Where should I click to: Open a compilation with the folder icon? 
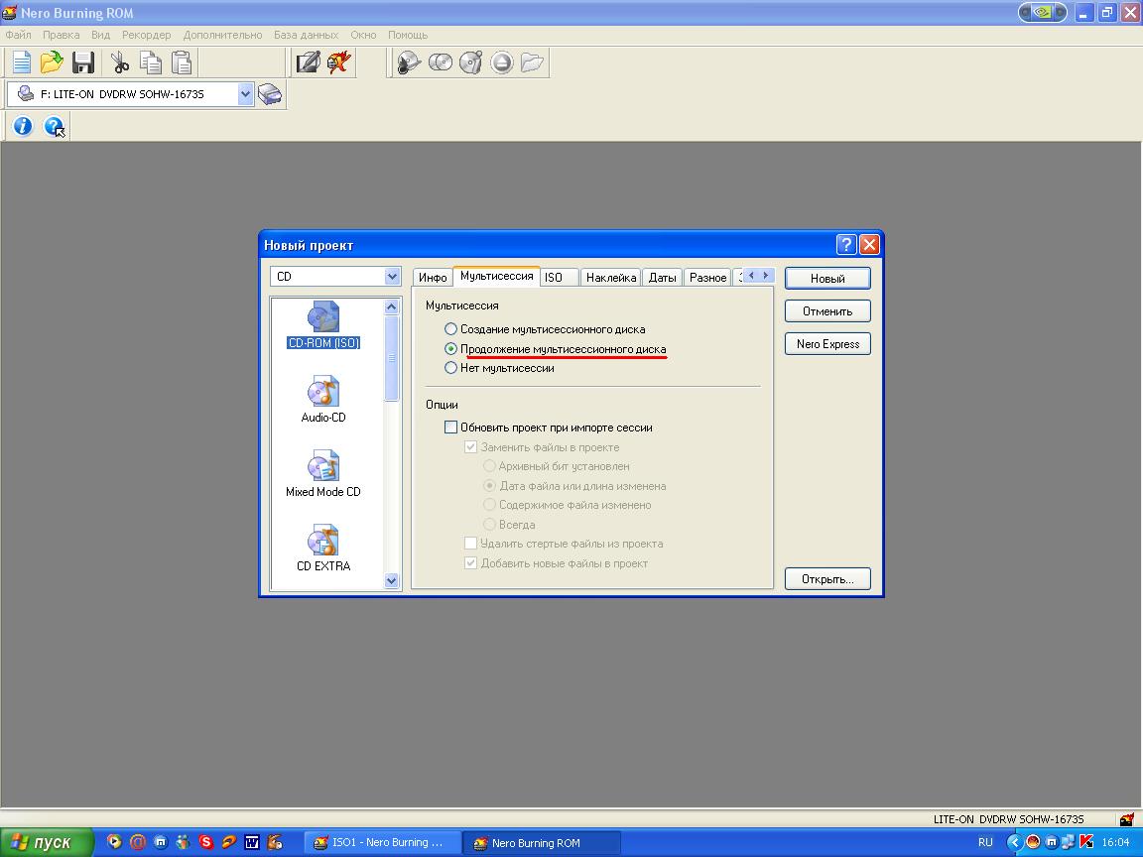coord(52,62)
